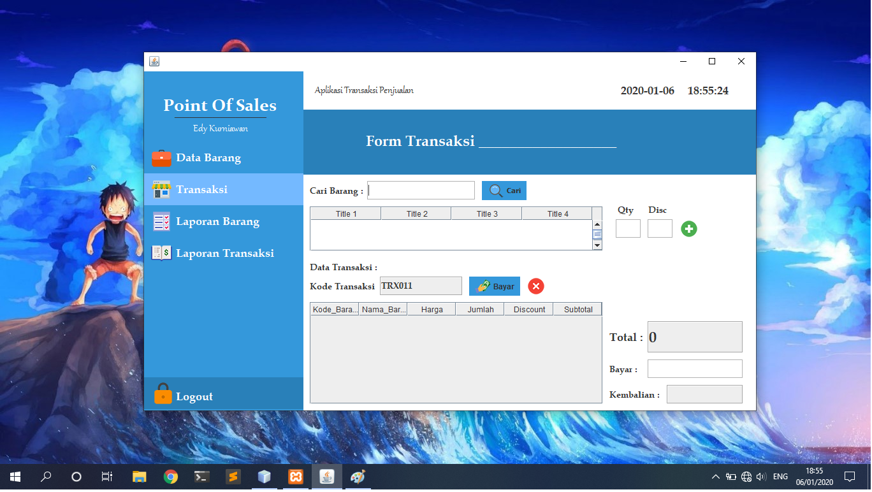Click the network tray icon
Image resolution: width=872 pixels, height=492 pixels.
coord(746,476)
